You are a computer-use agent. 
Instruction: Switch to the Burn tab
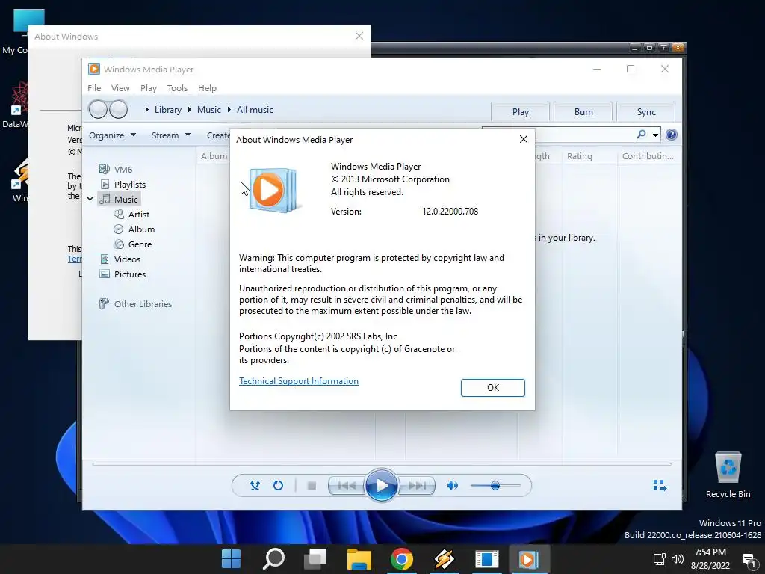(x=583, y=112)
